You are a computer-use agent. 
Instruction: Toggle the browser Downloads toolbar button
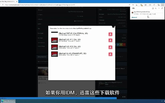click(163, 5)
